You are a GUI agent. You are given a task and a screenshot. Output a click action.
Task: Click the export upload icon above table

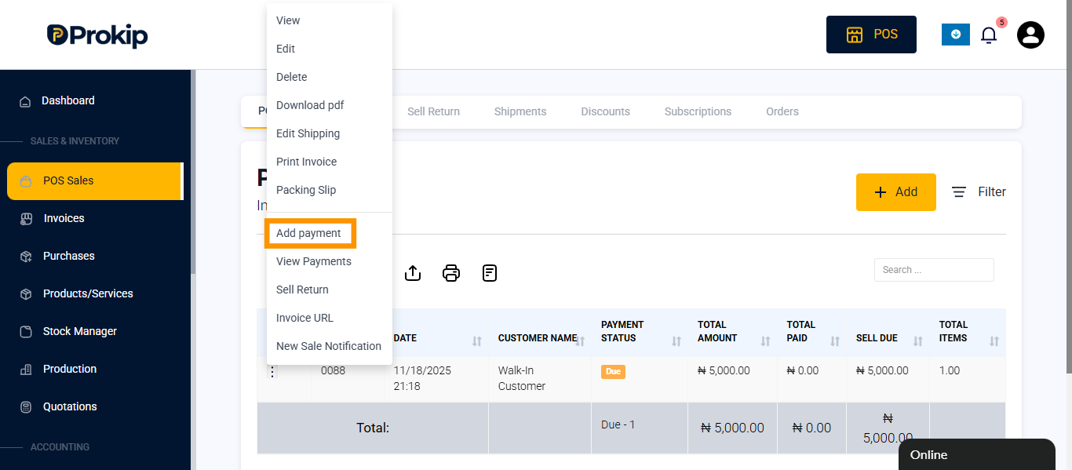413,273
